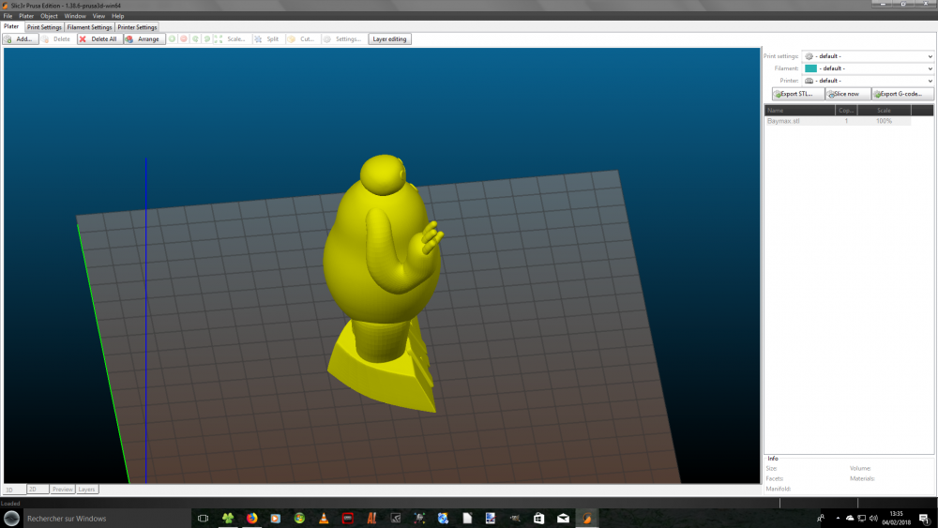Open the orange AL app in taskbar

pyautogui.click(x=371, y=519)
